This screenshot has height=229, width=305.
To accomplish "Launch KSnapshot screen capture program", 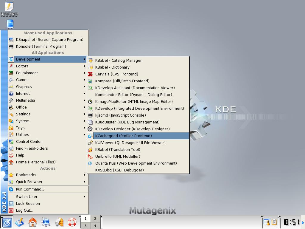I will 48,40.
